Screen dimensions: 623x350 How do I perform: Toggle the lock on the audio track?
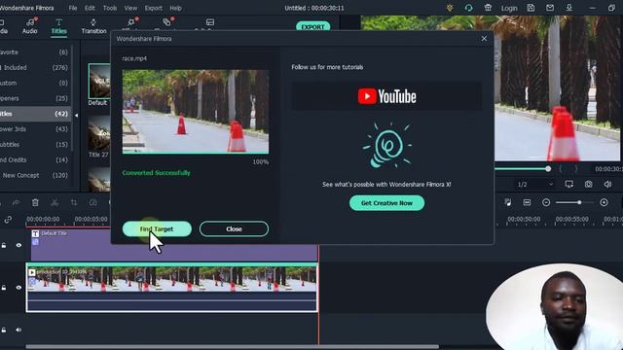(4, 330)
